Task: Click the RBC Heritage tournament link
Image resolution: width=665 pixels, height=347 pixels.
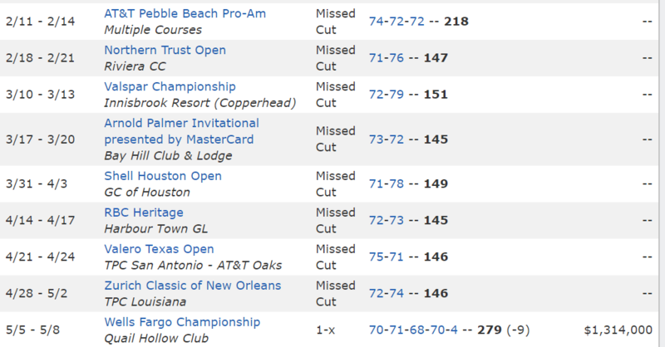Action: [x=144, y=213]
